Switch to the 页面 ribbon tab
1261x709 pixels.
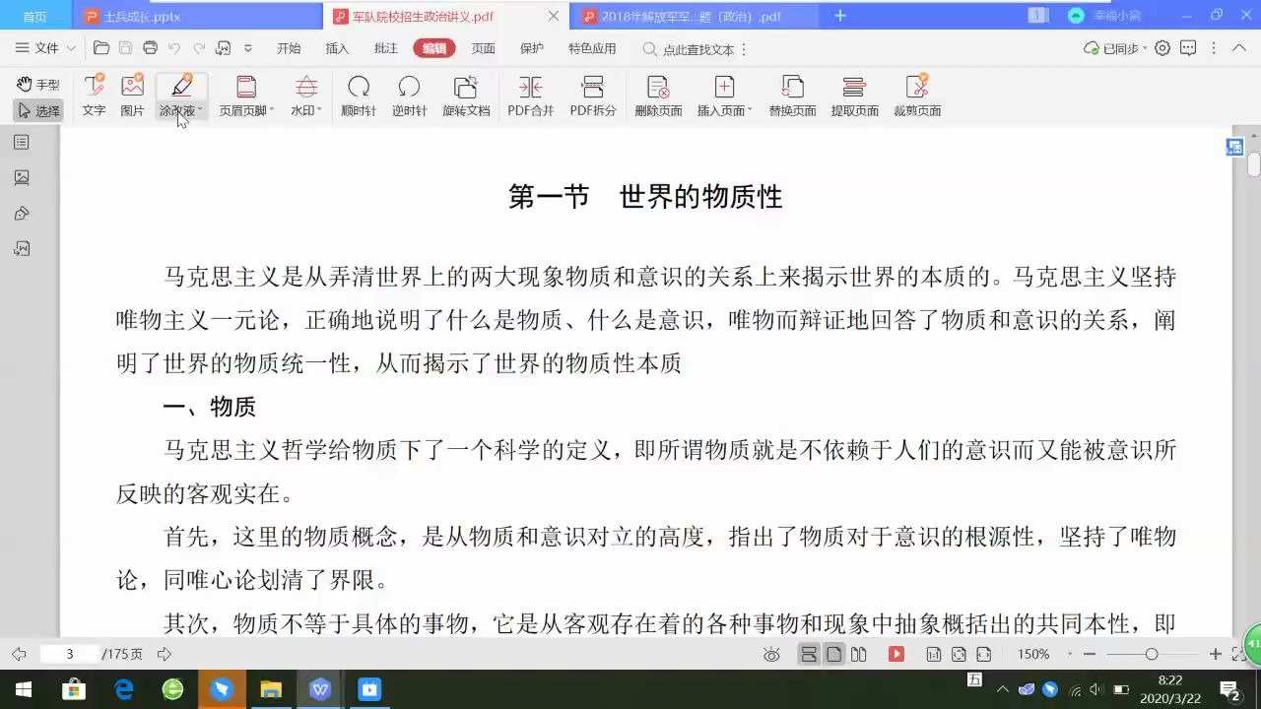483,48
